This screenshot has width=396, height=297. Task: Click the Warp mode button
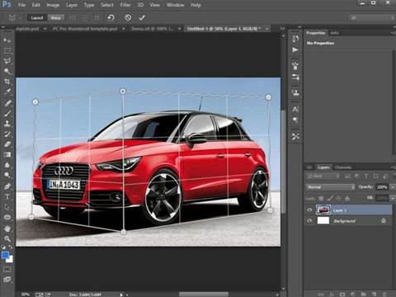[x=56, y=18]
